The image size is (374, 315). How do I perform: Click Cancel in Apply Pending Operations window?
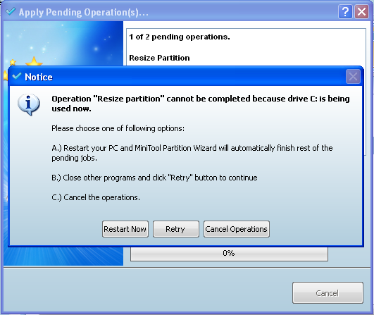click(328, 293)
